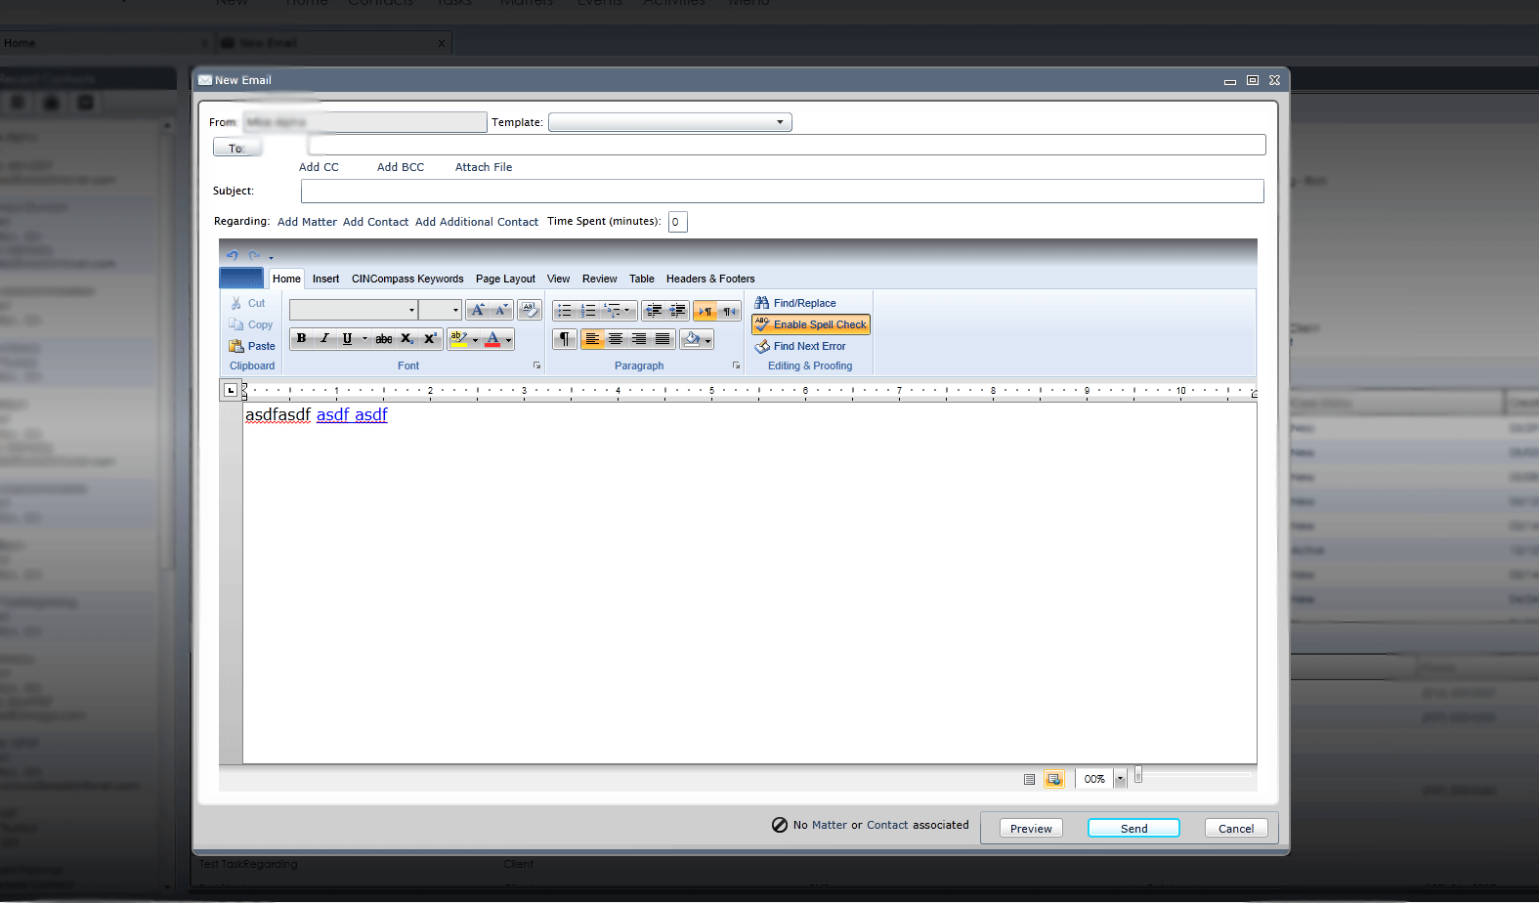Click the Attach File link

coord(484,167)
